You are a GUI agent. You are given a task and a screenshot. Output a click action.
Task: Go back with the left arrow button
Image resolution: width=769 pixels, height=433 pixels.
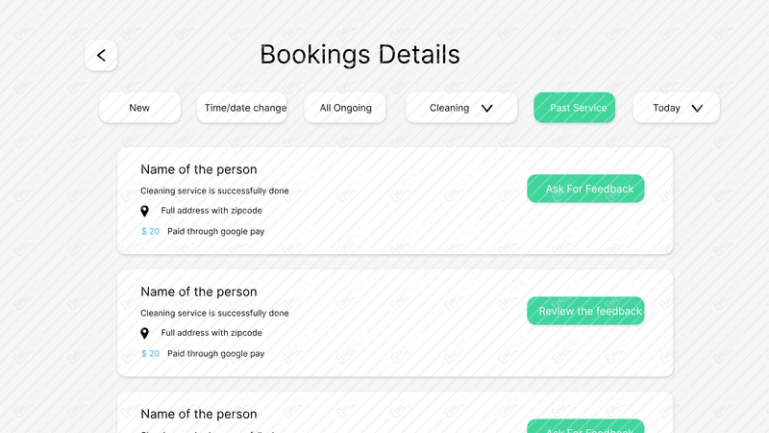click(101, 56)
